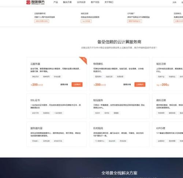
Task: Click the 全场景全栈解决方案 heading
Action: [119, 173]
